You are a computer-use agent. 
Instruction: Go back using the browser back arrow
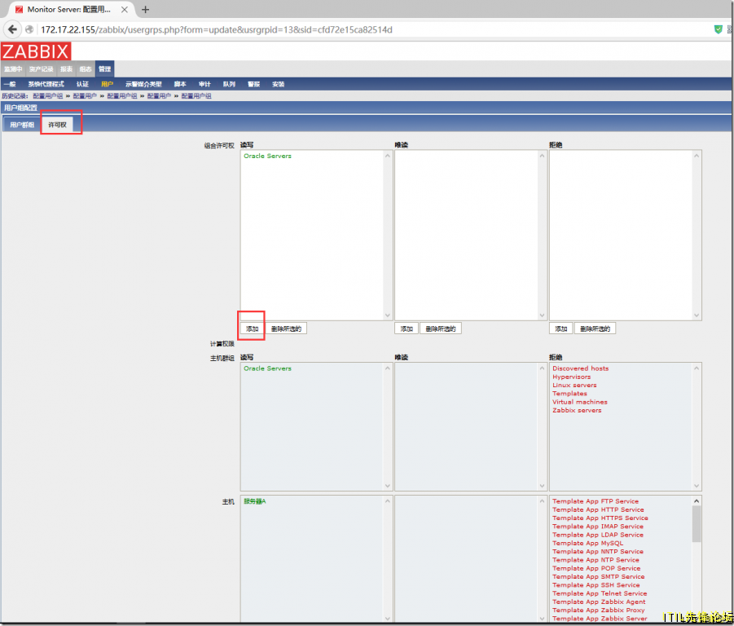[12, 29]
